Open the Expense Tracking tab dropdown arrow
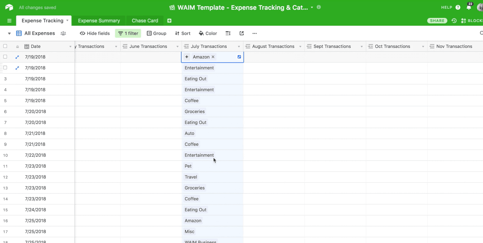 67,20
